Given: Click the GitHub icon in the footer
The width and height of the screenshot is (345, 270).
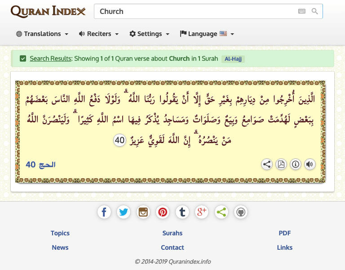Looking at the screenshot, I should [241, 212].
